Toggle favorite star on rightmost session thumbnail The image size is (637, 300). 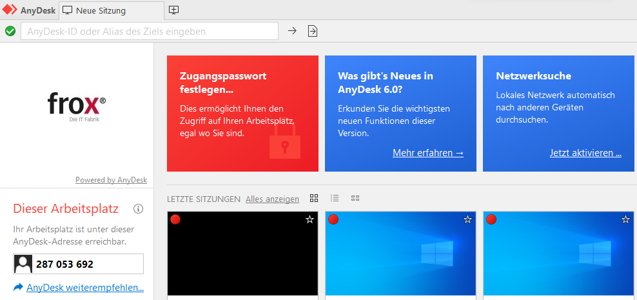625,220
